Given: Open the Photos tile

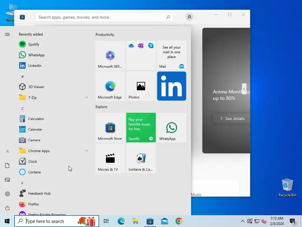Looking at the screenshot, I should (141, 86).
